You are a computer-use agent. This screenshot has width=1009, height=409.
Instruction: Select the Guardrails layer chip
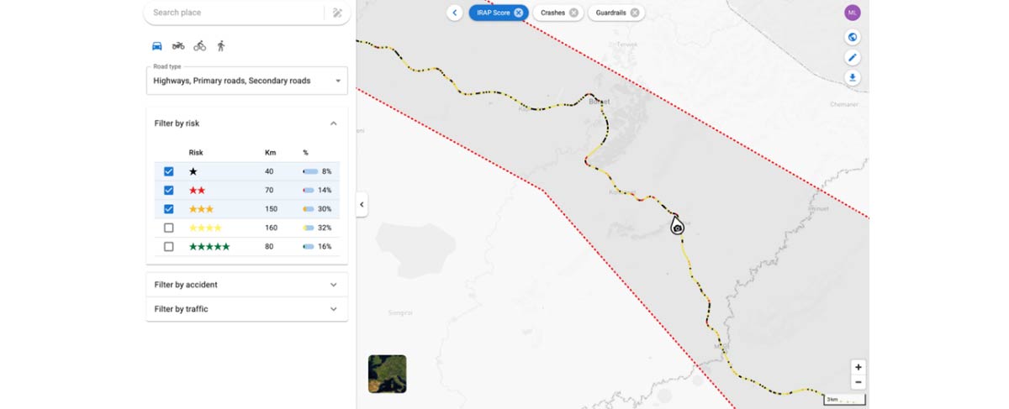(611, 13)
